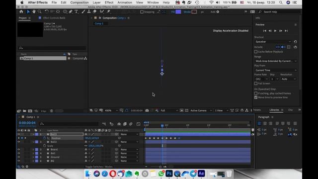The width and height of the screenshot is (318, 179).
Task: Open the Layer menu
Action: pyautogui.click(x=96, y=2)
